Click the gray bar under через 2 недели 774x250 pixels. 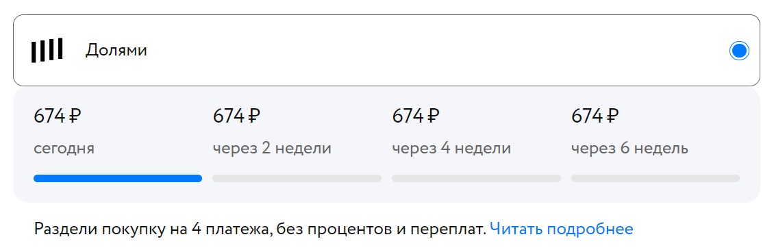[297, 178]
